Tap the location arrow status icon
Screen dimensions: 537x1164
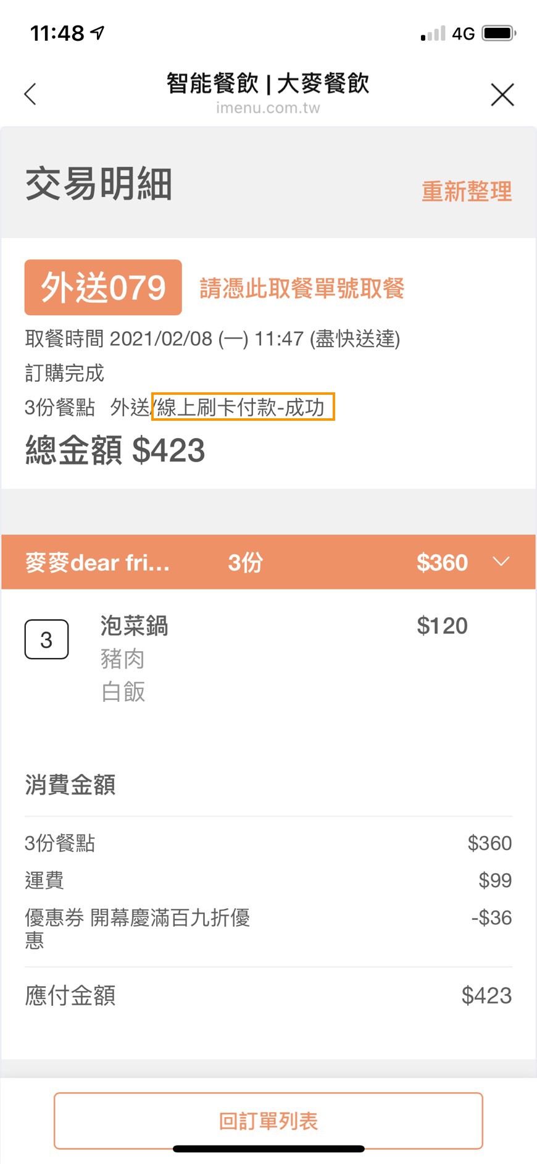pyautogui.click(x=98, y=32)
